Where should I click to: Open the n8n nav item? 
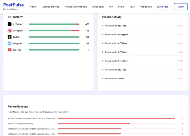111,7
